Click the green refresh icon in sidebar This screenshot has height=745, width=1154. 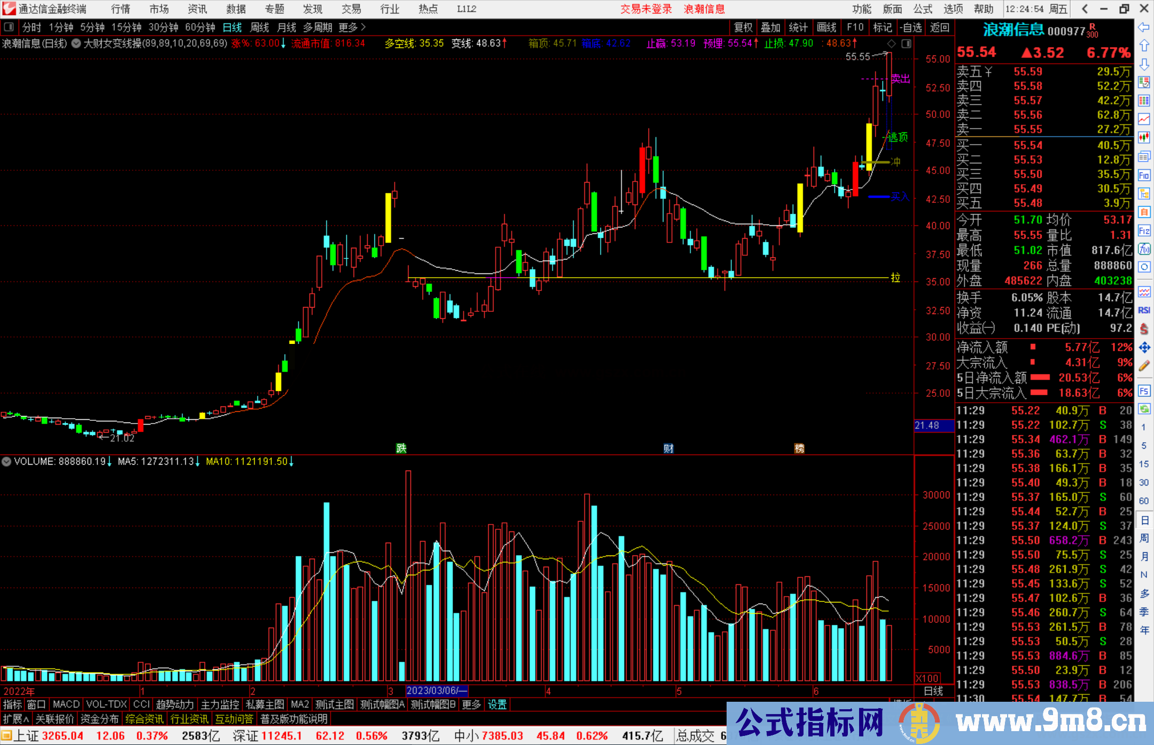point(1144,409)
